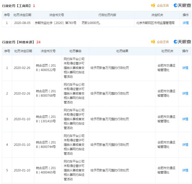This screenshot has width=192, height=184.
Task: Click the 处罚机关 column header
Action: click(167, 51)
